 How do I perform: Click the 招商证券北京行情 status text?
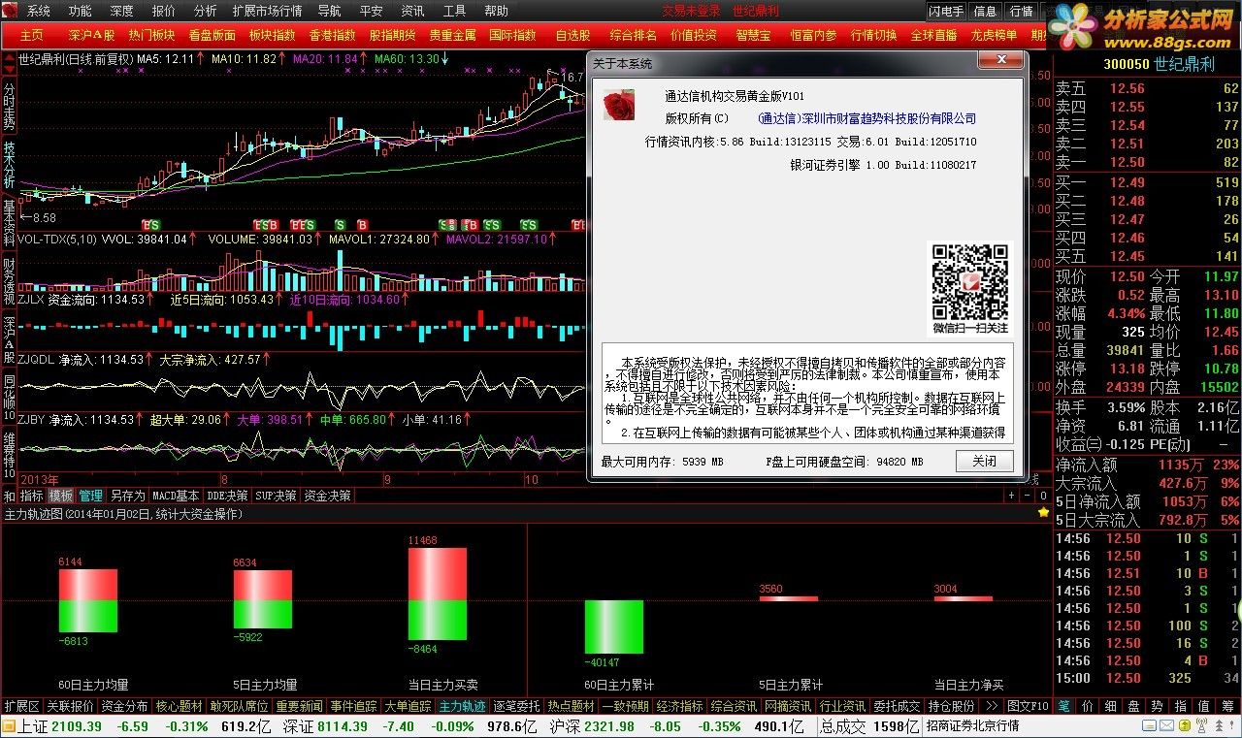point(973,726)
